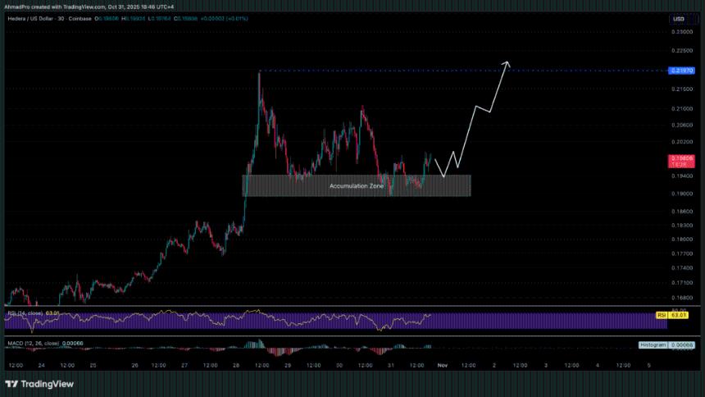Screen dimensions: 705x397
Task: Click the blue 0.21970 price level label
Action: (680, 71)
